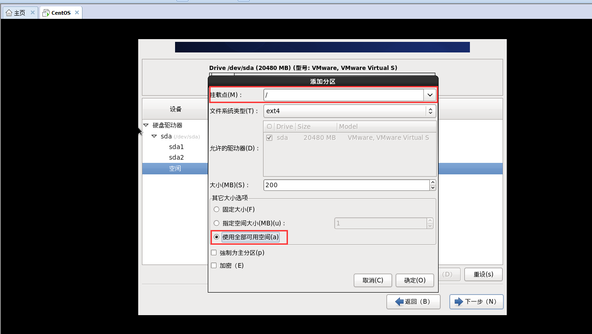Click the home icon on 主页 tab
592x334 pixels.
point(9,13)
